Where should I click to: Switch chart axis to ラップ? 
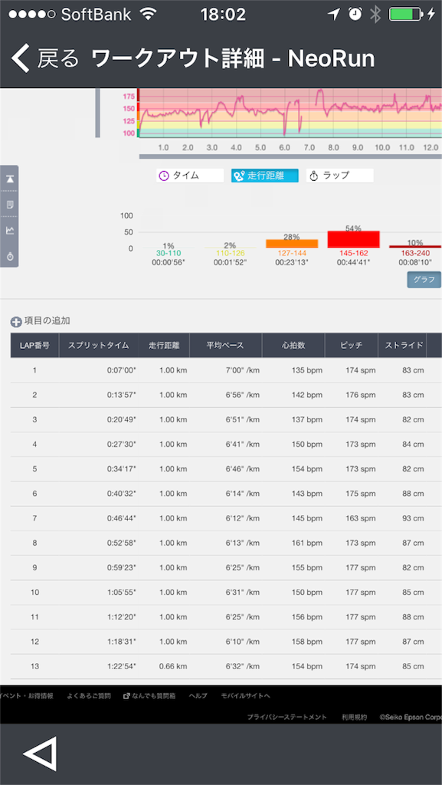click(339, 176)
